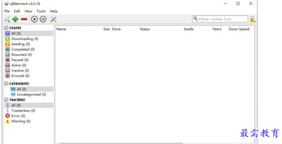Sort by the Status column header
Viewport: 282px width, 144px height.
[x=153, y=29]
